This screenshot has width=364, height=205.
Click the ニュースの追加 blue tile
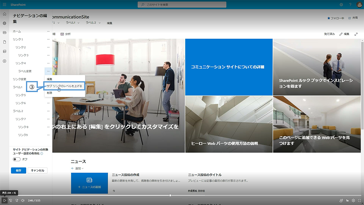point(90,183)
